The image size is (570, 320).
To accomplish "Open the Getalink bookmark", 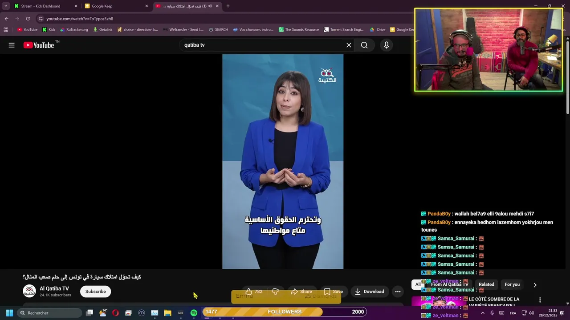I will coord(102,30).
